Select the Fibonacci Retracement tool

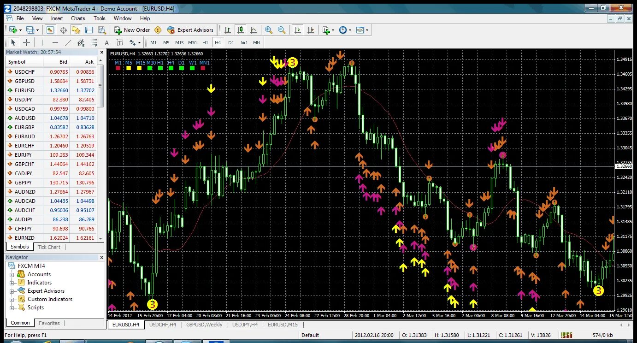point(94,42)
